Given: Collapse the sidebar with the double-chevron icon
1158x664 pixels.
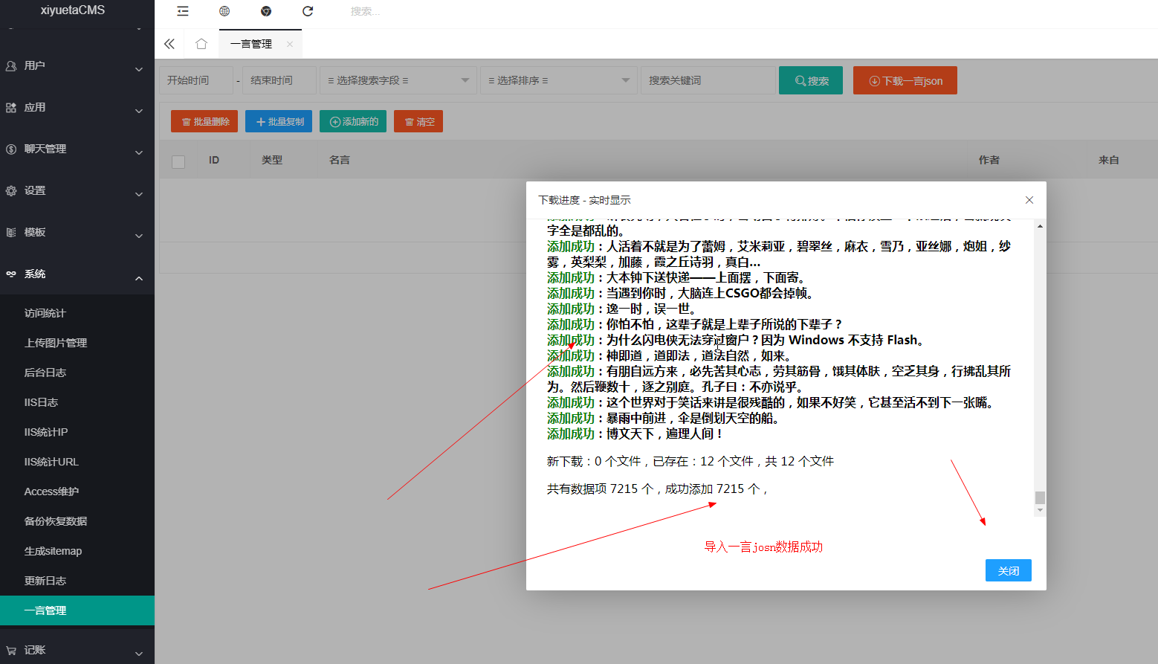Looking at the screenshot, I should pos(169,43).
